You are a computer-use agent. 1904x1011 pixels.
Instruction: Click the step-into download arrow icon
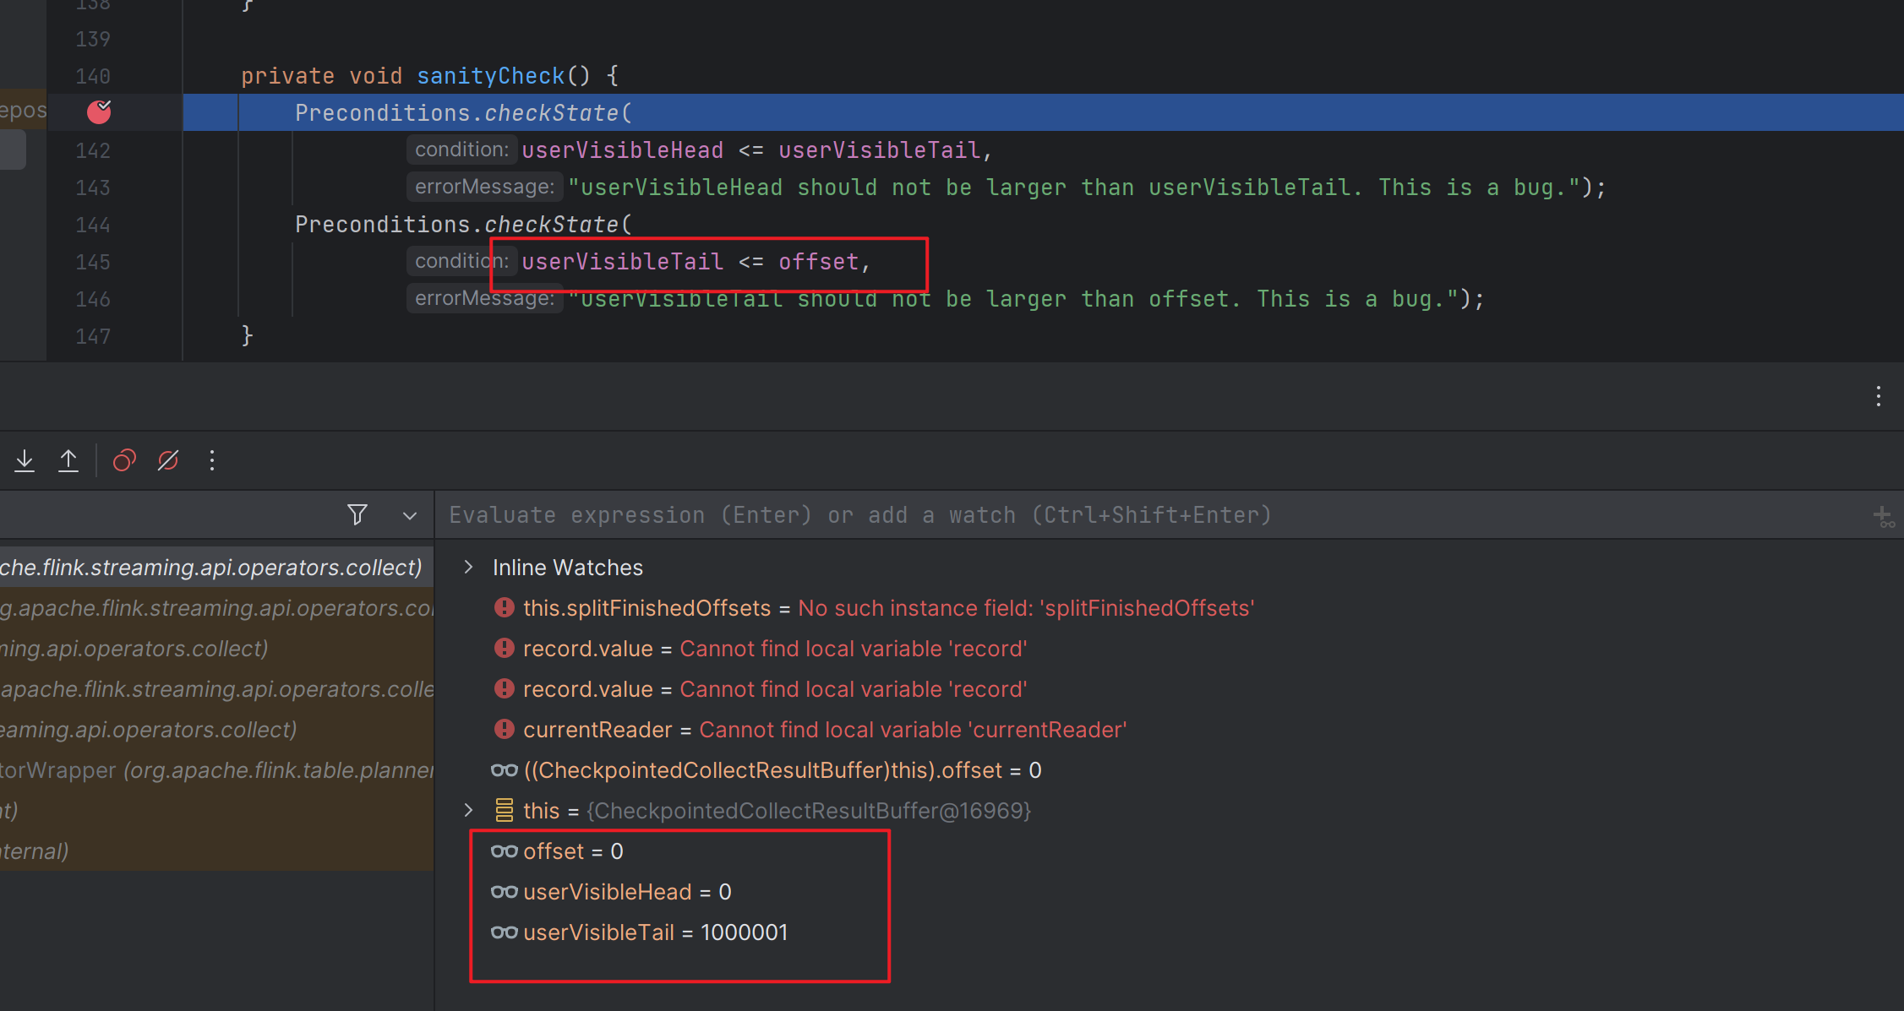point(25,460)
